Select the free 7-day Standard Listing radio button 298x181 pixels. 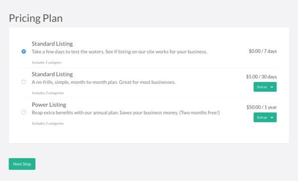[24, 52]
